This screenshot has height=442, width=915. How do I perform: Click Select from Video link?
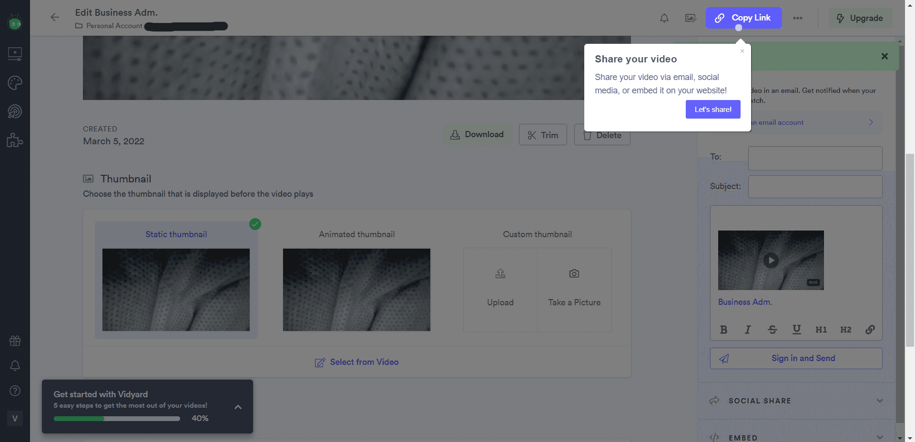coord(357,362)
